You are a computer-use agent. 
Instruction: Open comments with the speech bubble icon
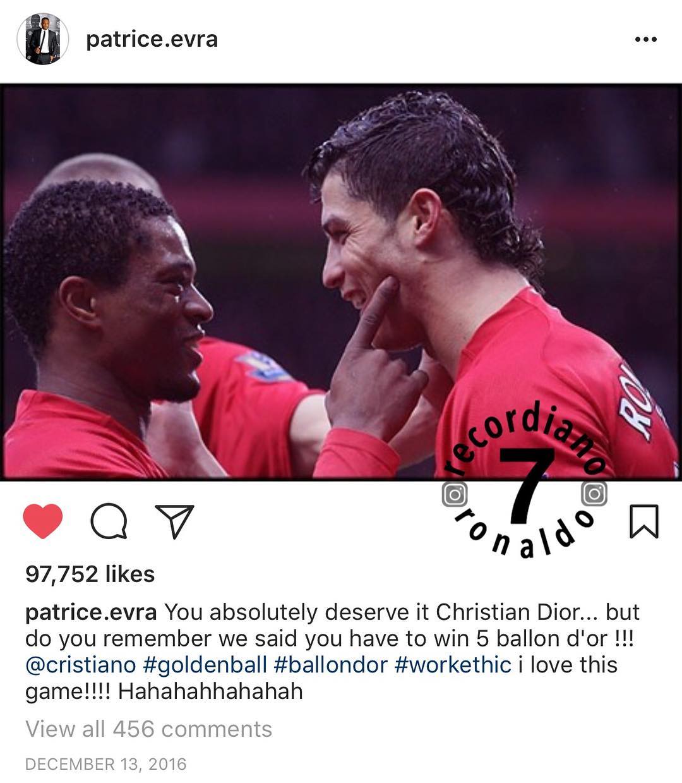coord(109,522)
